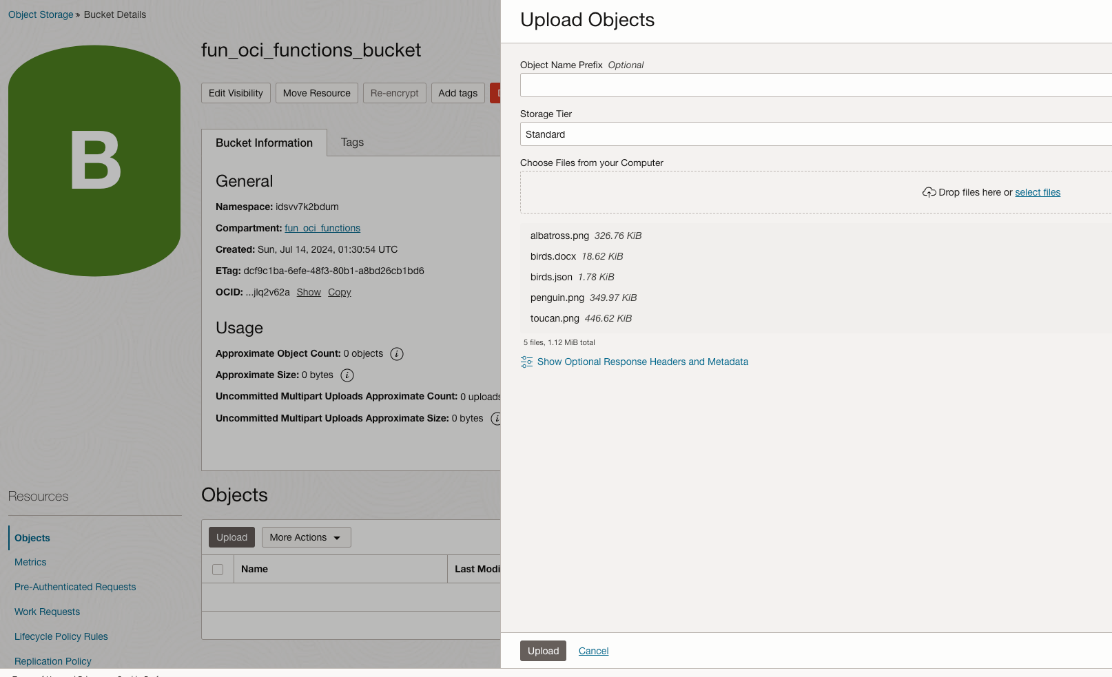Expand Show Optional Response Headers and Metadata
The image size is (1112, 677).
pyautogui.click(x=642, y=362)
